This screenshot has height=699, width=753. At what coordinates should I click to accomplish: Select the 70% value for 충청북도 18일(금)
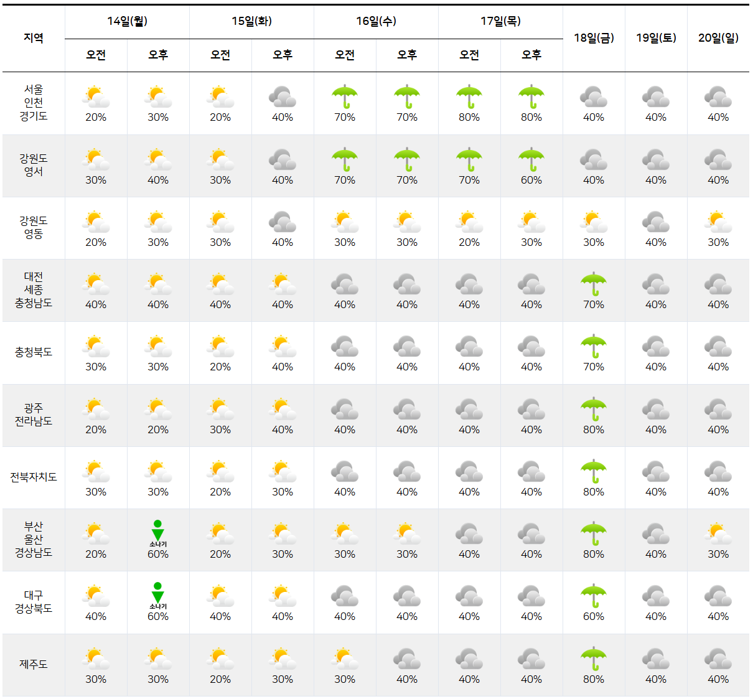coord(594,367)
